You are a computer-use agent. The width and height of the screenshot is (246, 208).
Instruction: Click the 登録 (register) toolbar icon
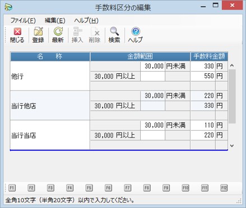click(38, 35)
